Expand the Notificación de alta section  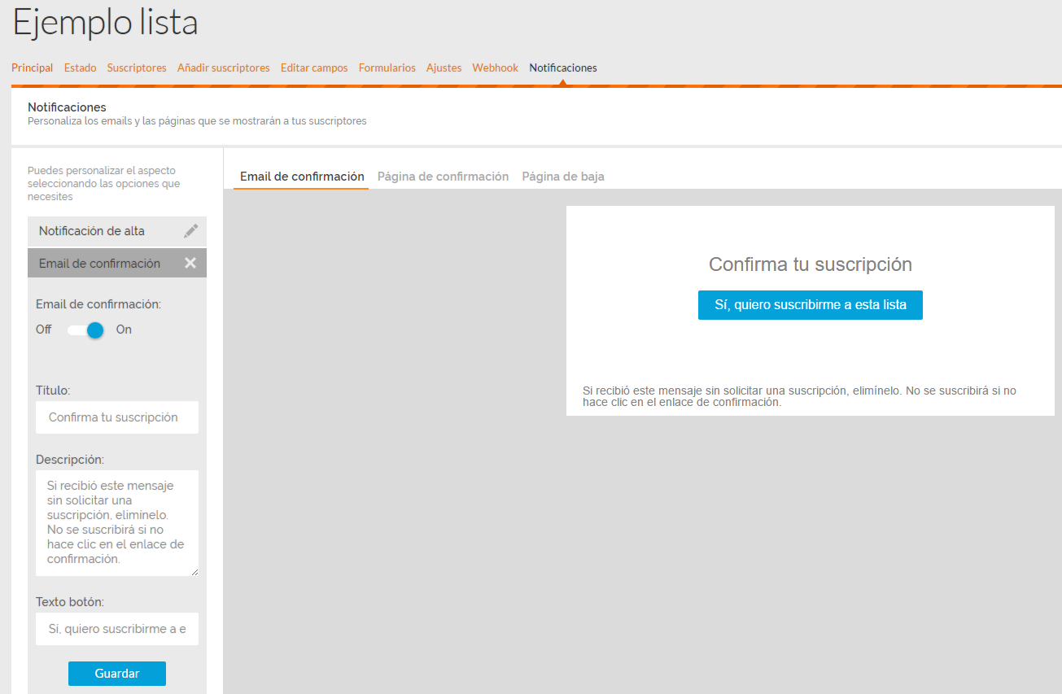117,231
